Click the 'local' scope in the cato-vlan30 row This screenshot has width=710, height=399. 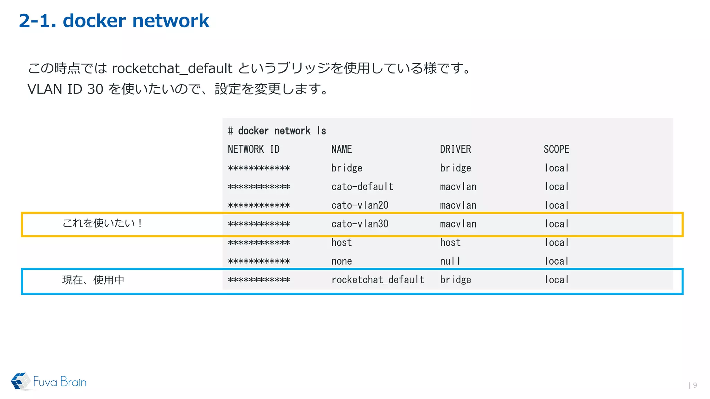(556, 224)
